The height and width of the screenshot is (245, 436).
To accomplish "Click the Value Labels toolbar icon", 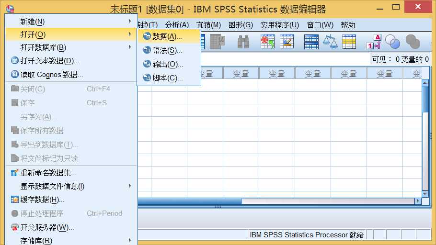I will (x=373, y=42).
